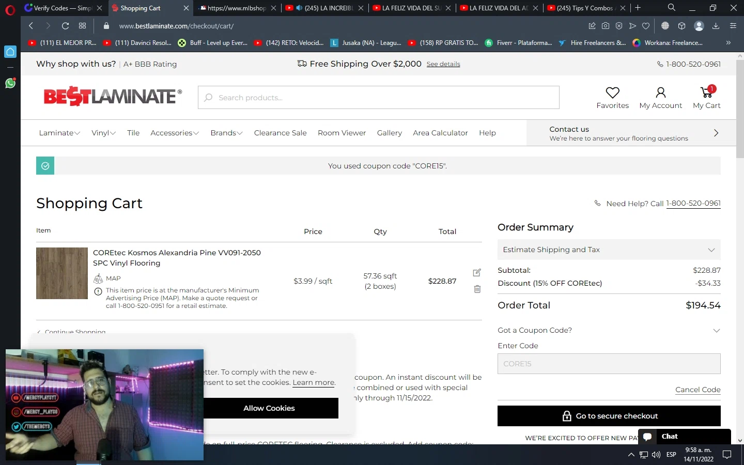The width and height of the screenshot is (744, 465).
Task: Open the Help page
Action: click(x=487, y=133)
